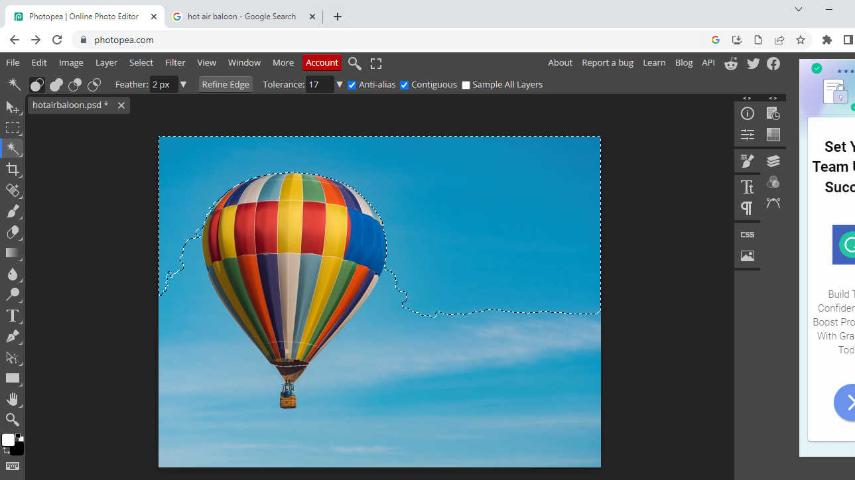855x480 pixels.
Task: Open the Reddit social link
Action: (731, 63)
